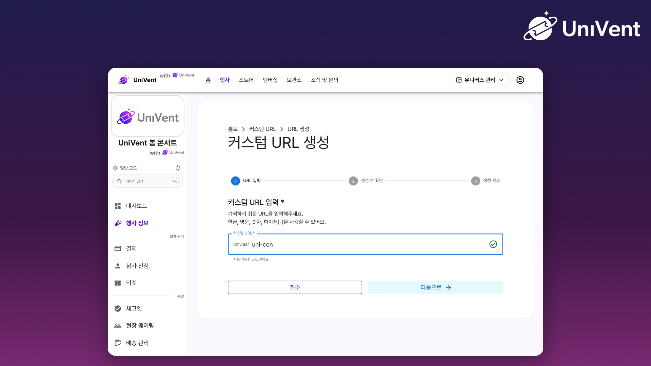Screen dimensions: 651x366
Task: Select the 보관소 navigation tab
Action: (x=294, y=80)
